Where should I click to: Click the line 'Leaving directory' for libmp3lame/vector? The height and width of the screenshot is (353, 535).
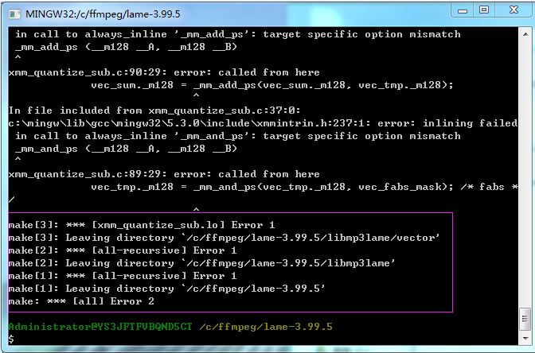pos(225,238)
